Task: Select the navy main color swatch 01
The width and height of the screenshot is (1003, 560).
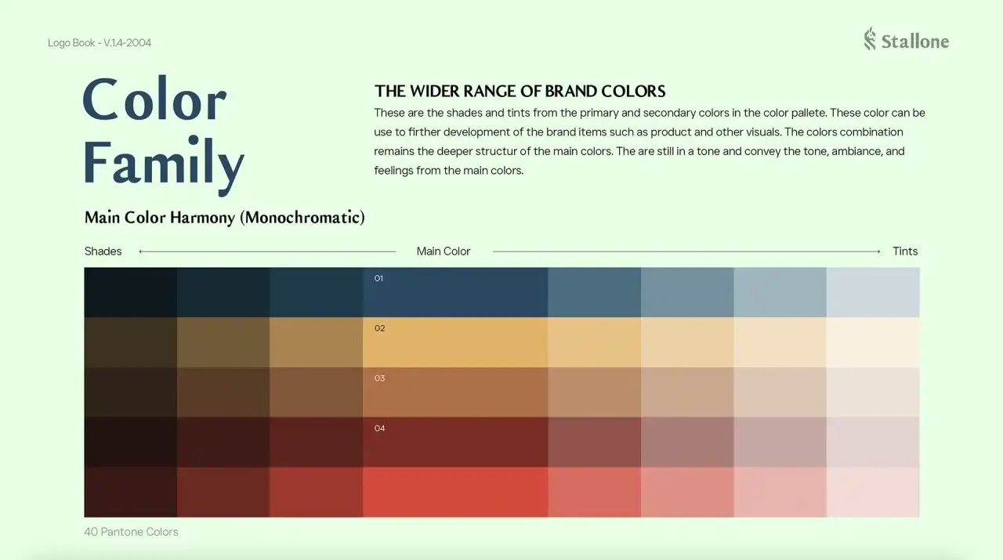Action: [455, 292]
